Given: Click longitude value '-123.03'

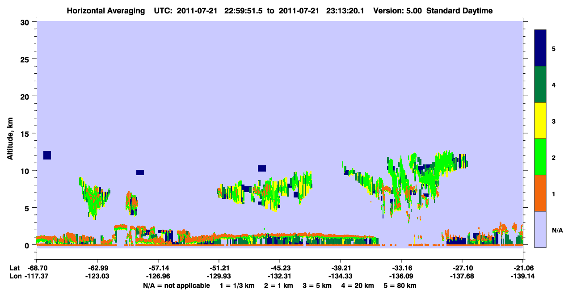Looking at the screenshot, I should [97, 276].
